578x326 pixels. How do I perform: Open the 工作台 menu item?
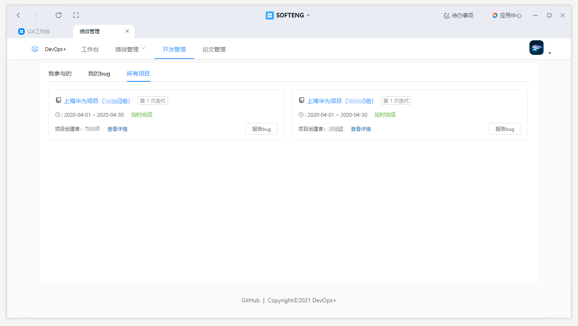coord(90,49)
